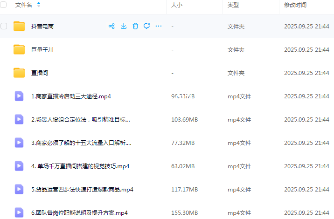Click the refresh-plus icon in 抖音电商 row

[x=147, y=26]
